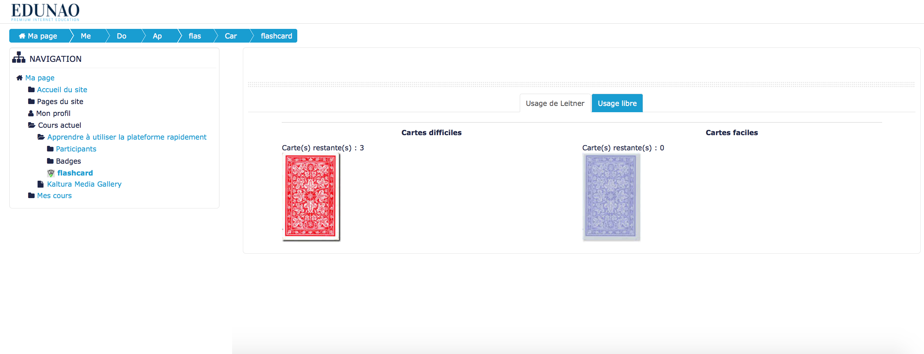Viewport: 924px width, 354px height.
Task: Switch to the Usage de Leitner tab
Action: 555,103
